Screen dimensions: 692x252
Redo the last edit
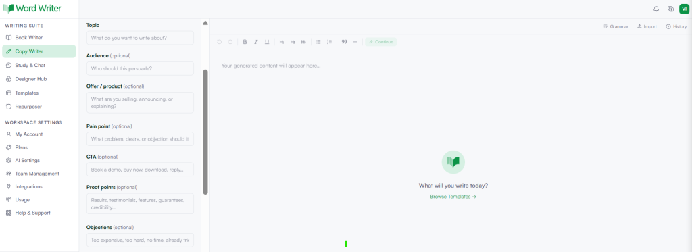coord(230,42)
